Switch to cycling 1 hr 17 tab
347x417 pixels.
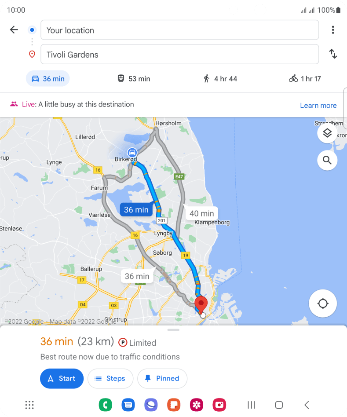click(305, 79)
